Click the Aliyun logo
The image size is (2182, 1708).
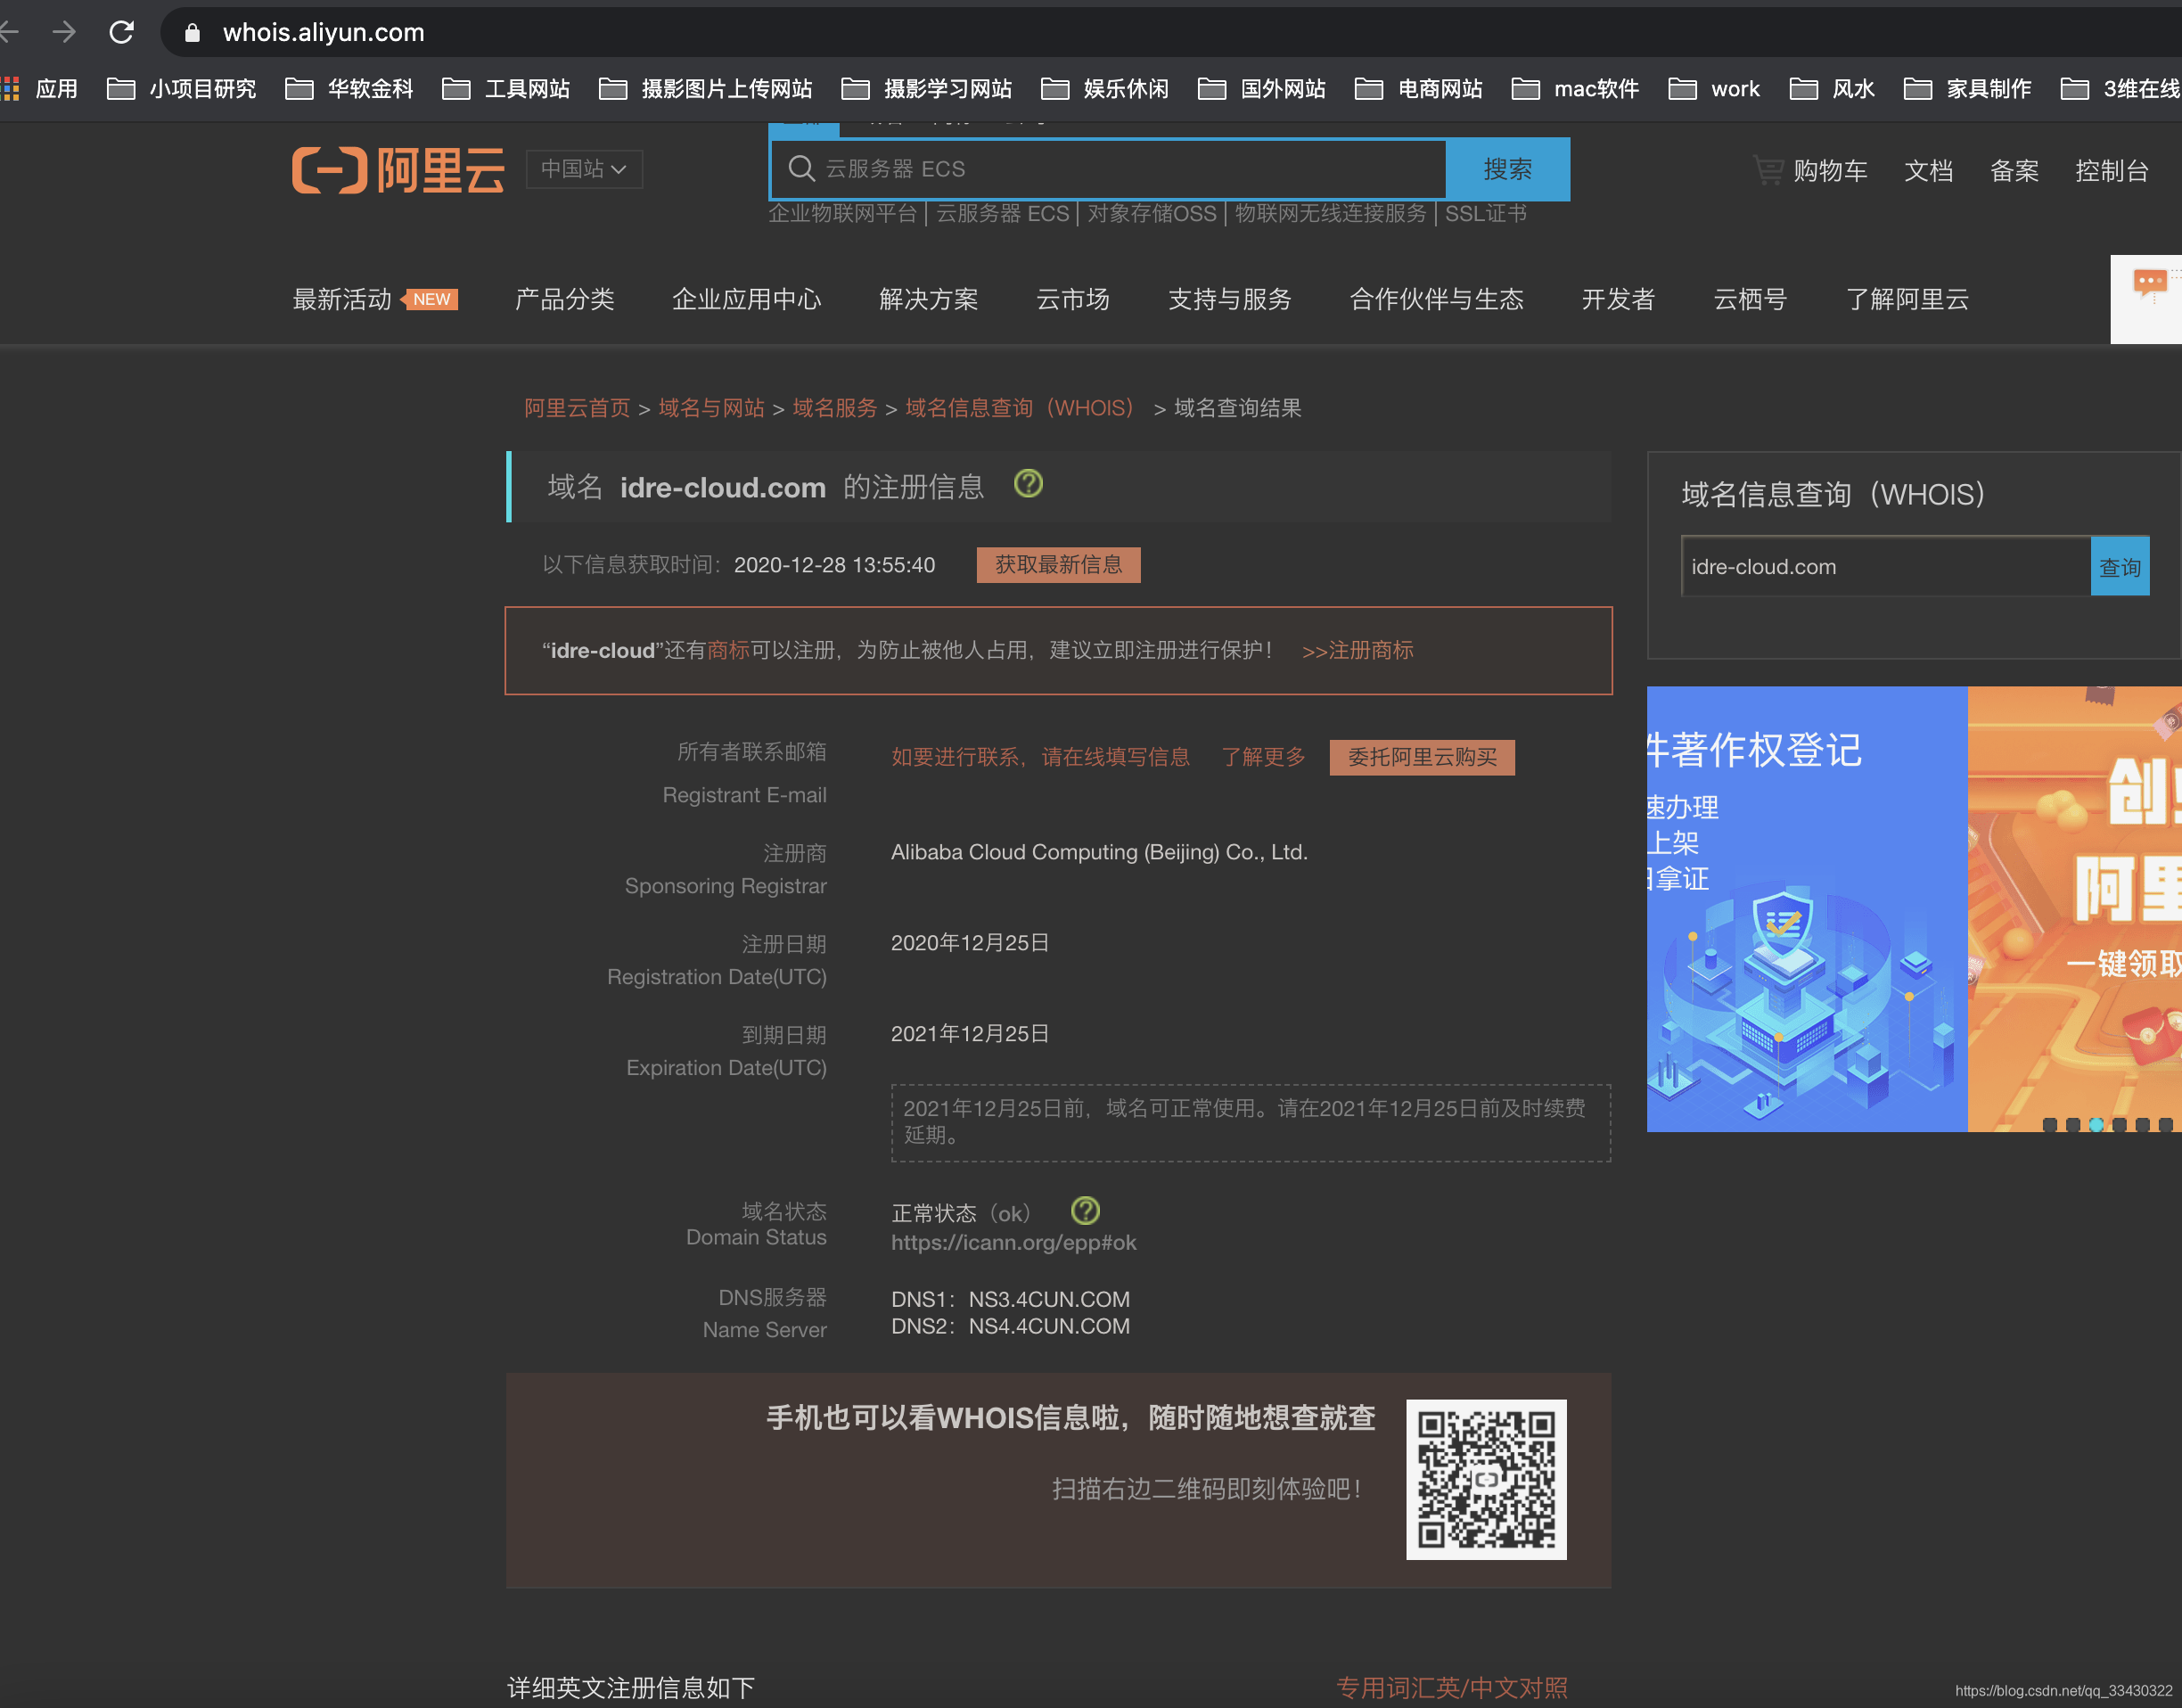(x=398, y=169)
